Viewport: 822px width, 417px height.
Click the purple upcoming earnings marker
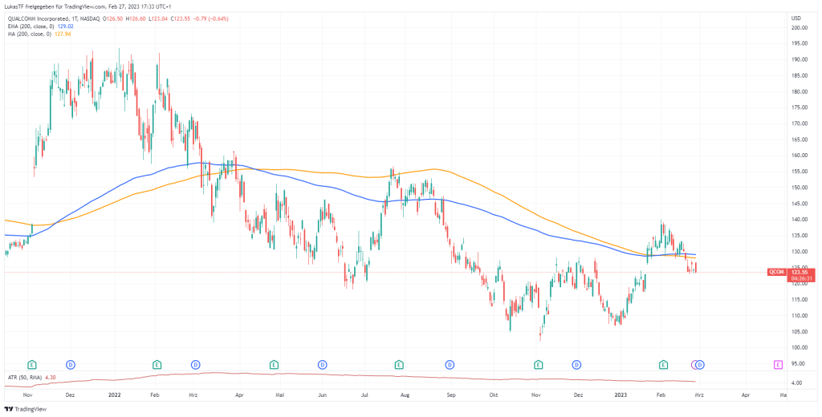[778, 365]
